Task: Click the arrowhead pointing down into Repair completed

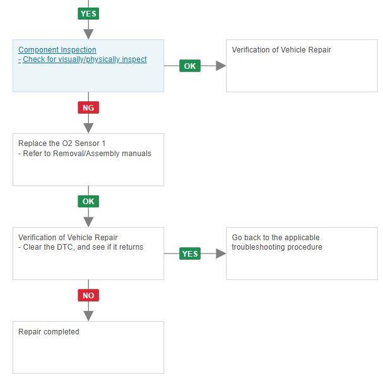Action: 88,314
